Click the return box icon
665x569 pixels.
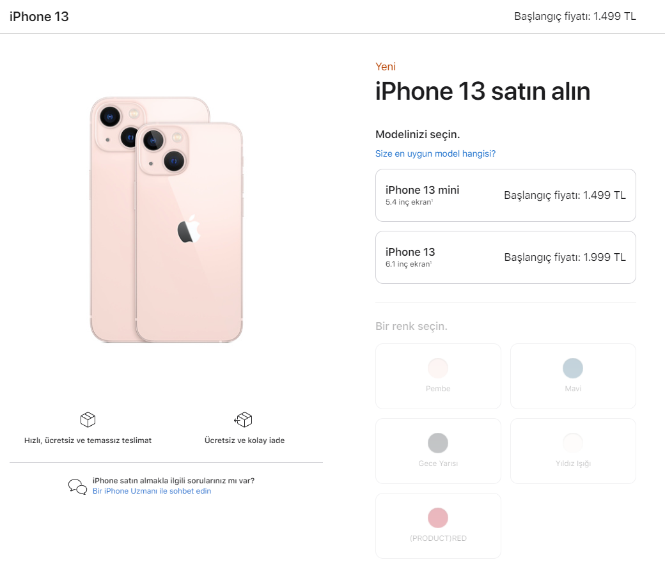click(x=243, y=420)
